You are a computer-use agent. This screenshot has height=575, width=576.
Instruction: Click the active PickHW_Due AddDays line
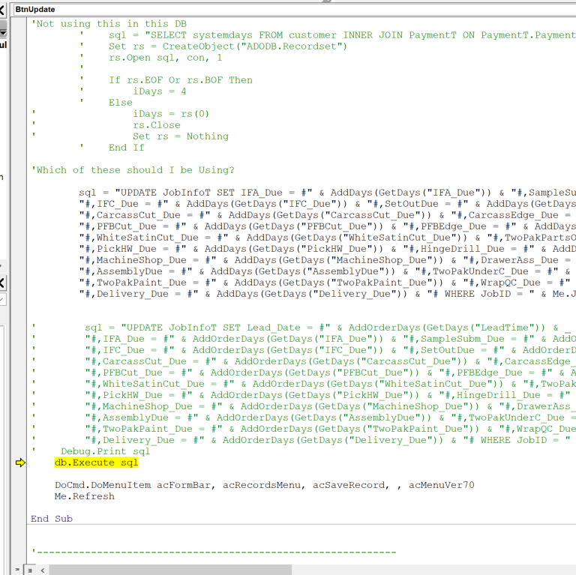(x=327, y=249)
